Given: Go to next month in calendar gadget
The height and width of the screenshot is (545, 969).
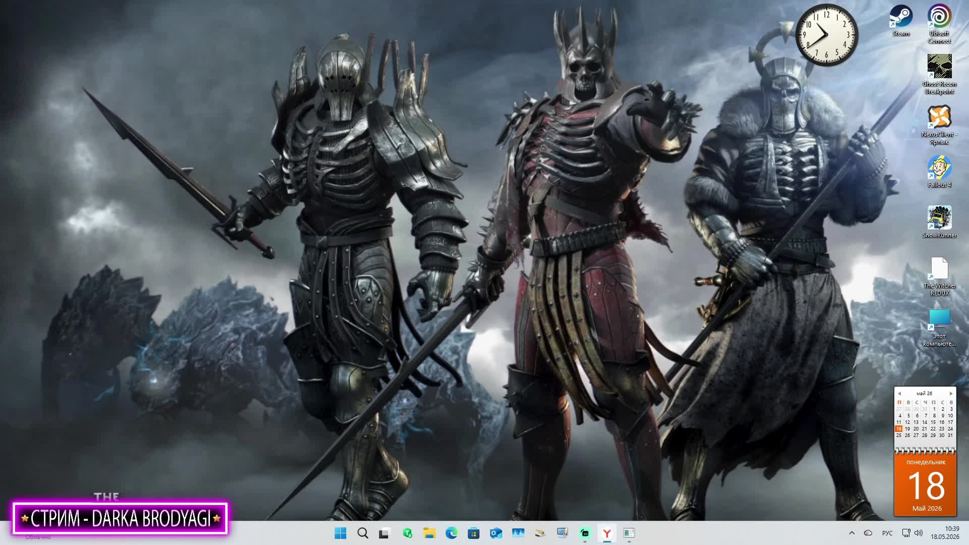Looking at the screenshot, I should pyautogui.click(x=951, y=394).
